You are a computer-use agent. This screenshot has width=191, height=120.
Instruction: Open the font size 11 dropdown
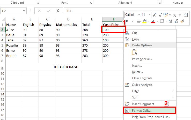tap(150, 15)
